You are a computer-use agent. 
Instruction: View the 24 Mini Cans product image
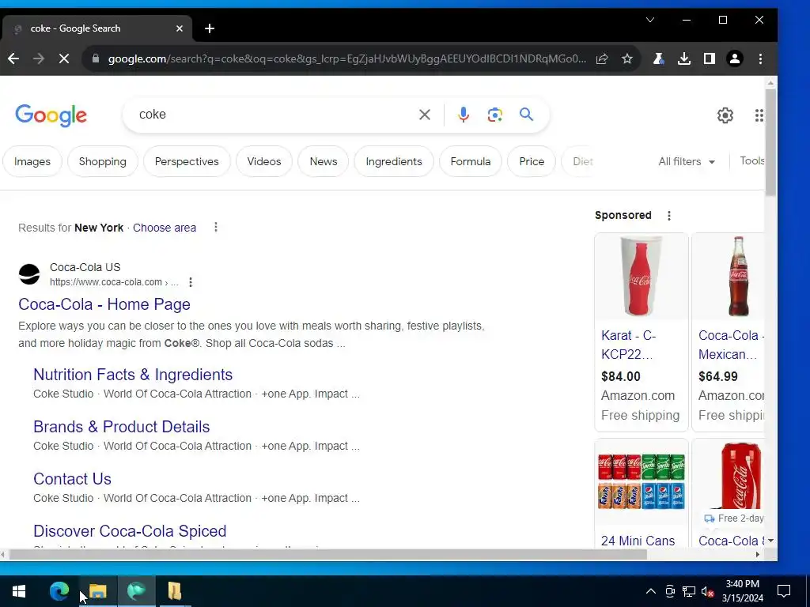click(x=641, y=481)
